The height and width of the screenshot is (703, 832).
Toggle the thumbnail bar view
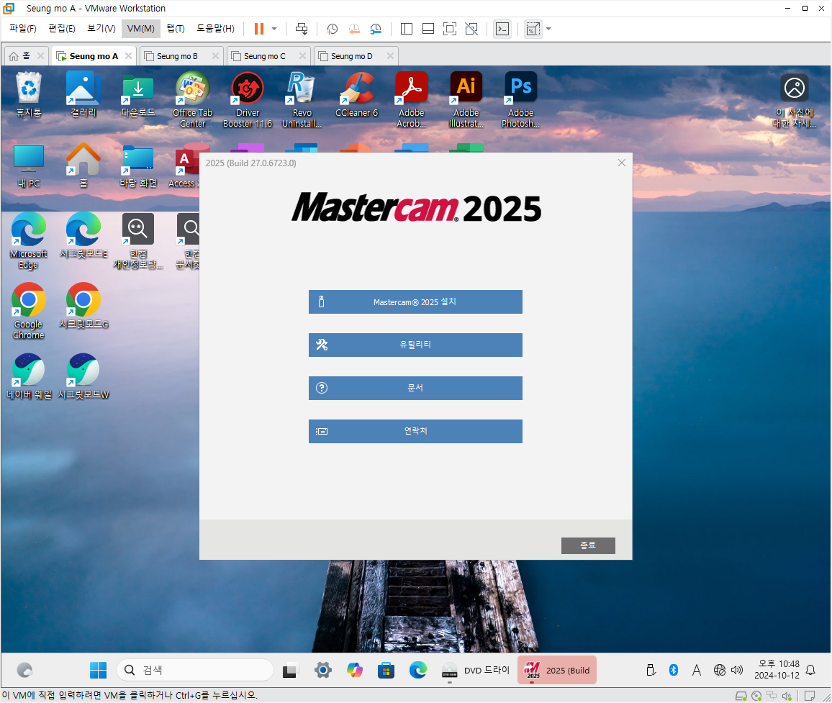click(x=428, y=29)
